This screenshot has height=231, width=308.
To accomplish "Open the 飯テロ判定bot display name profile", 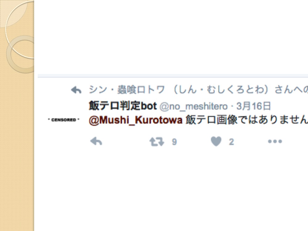I will click(x=123, y=106).
